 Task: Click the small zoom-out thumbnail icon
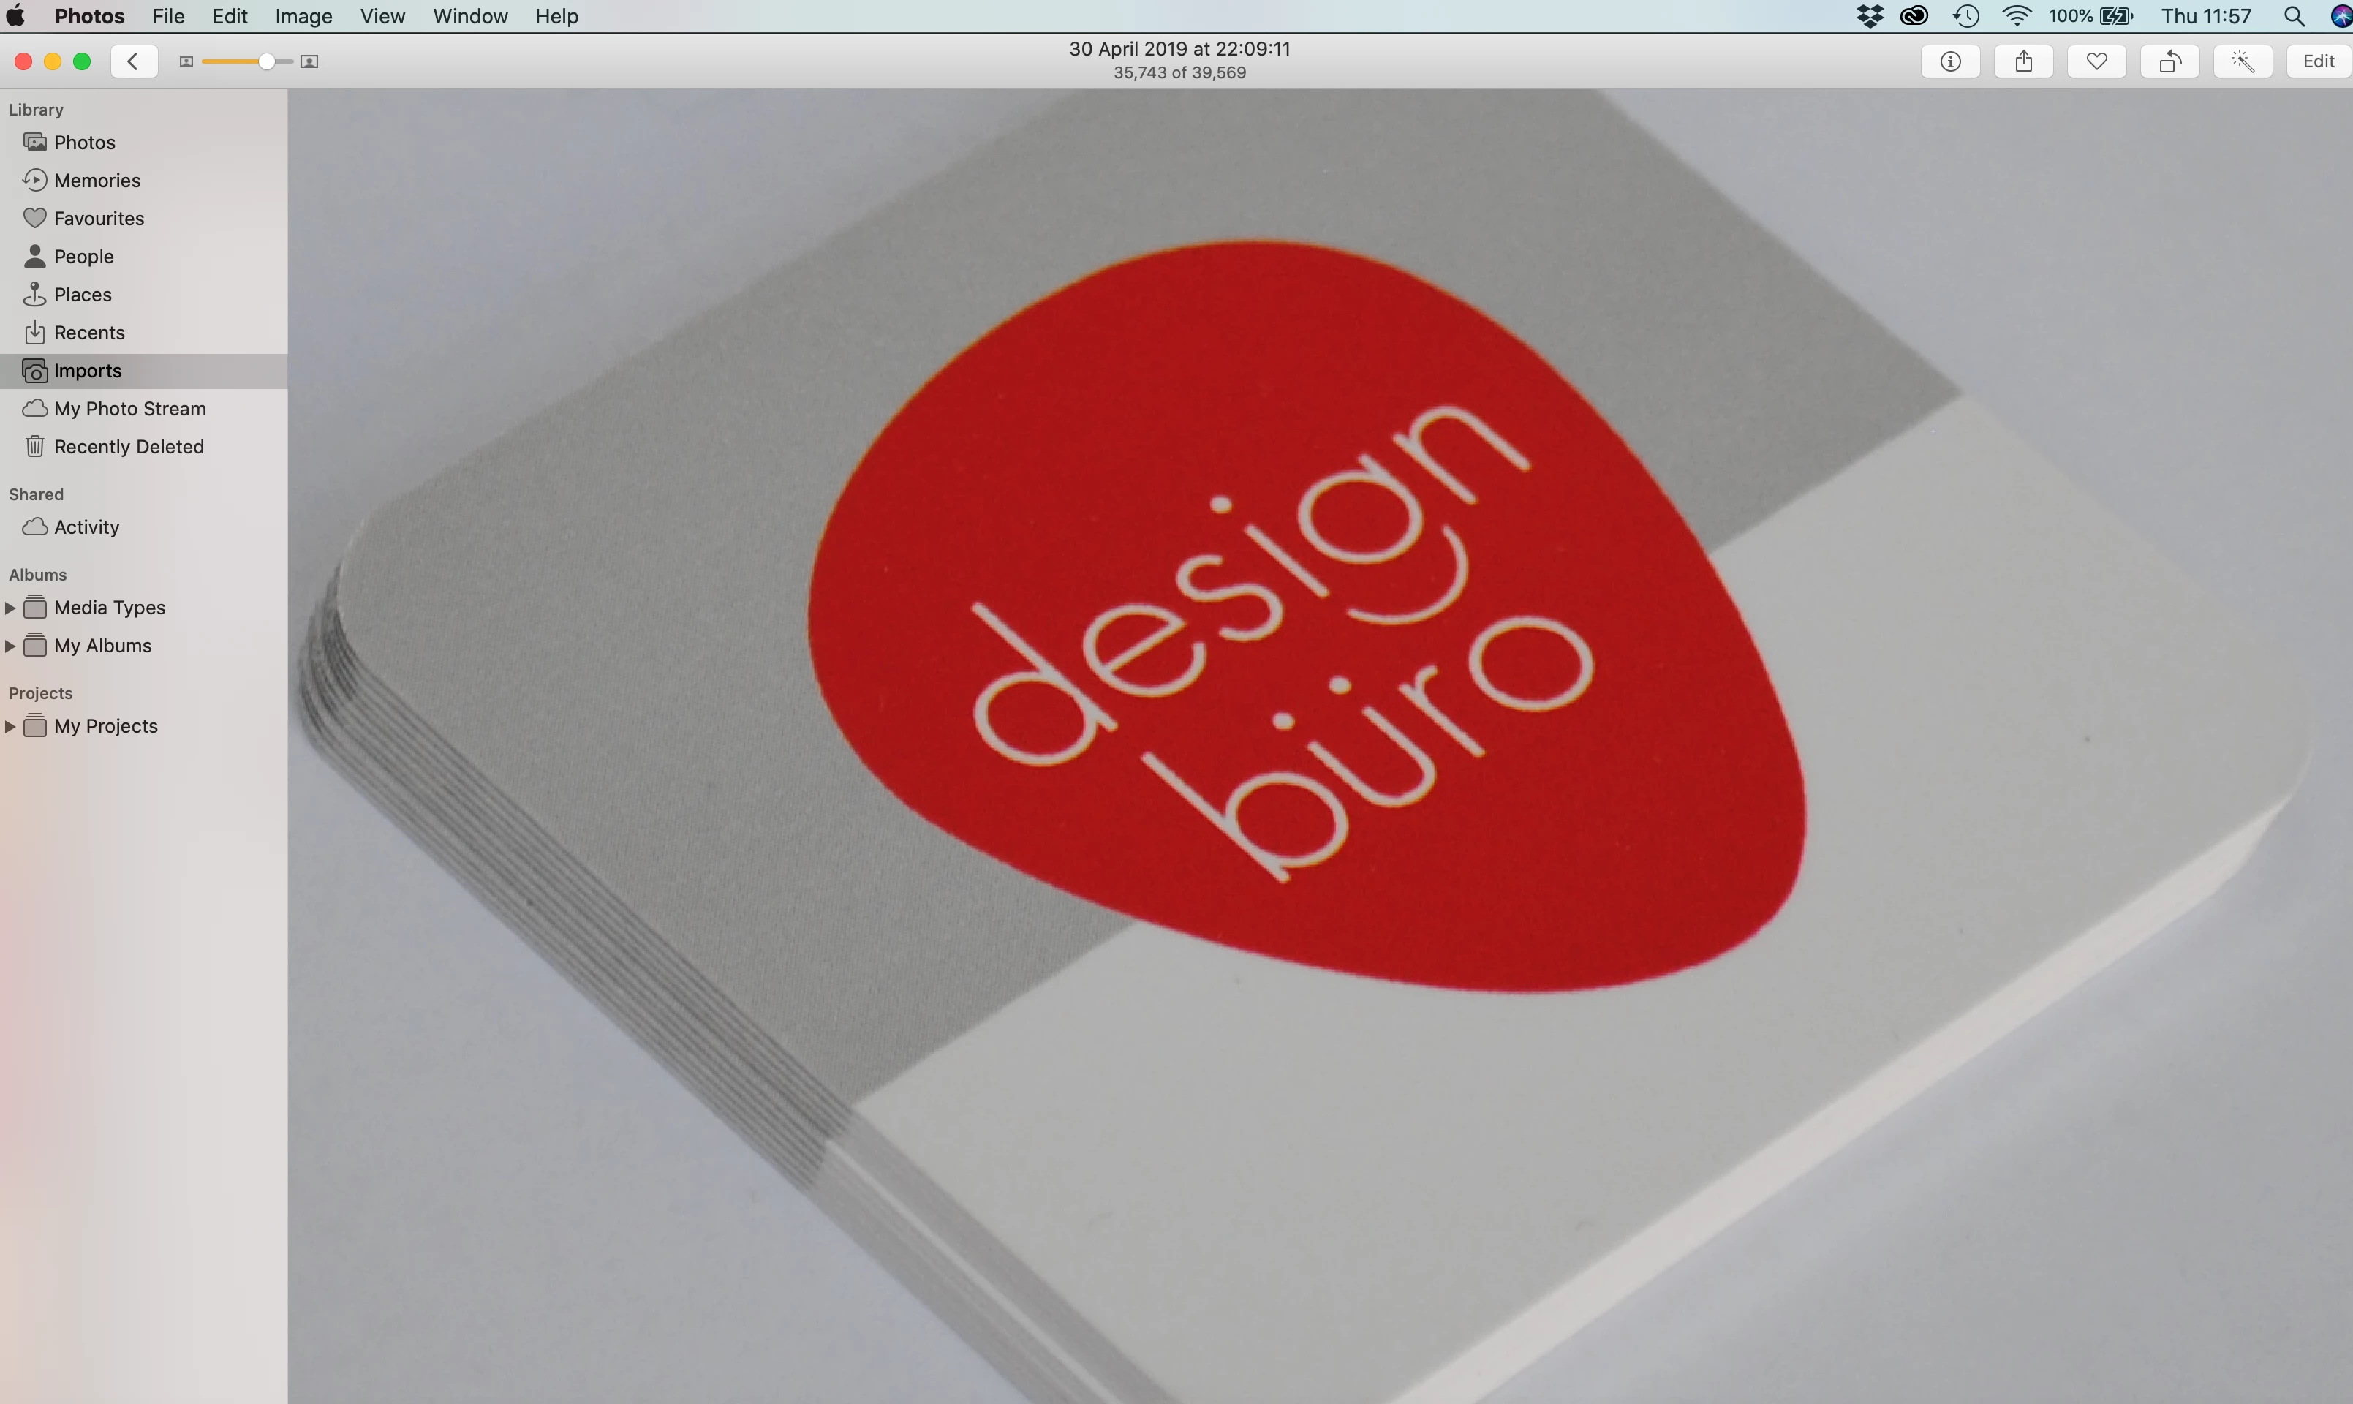click(x=186, y=61)
